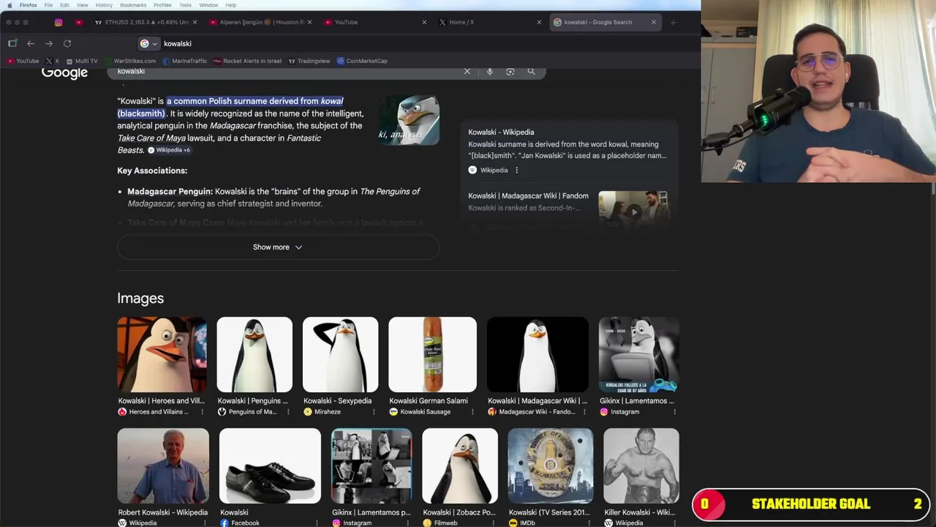The height and width of the screenshot is (527, 936).
Task: Open the Kowalski Sexypedia image
Action: click(x=340, y=355)
